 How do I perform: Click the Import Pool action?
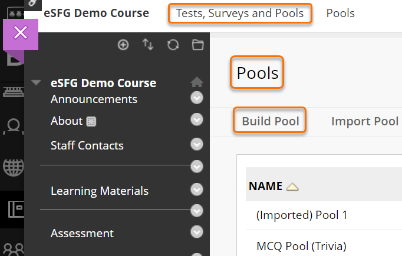click(x=365, y=121)
